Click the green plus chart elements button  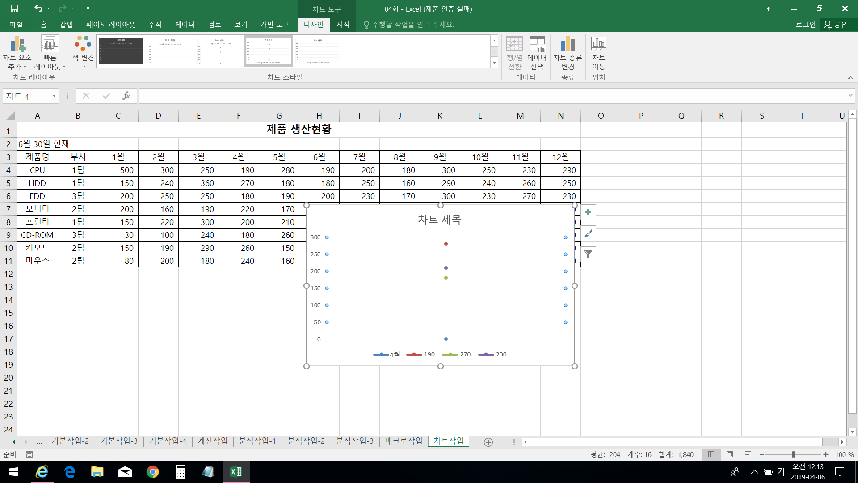click(x=588, y=212)
